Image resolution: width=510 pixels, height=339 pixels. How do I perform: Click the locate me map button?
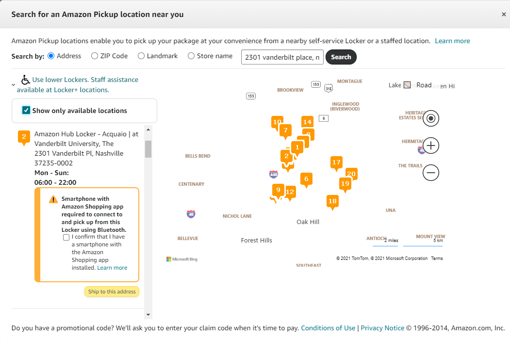pyautogui.click(x=431, y=118)
